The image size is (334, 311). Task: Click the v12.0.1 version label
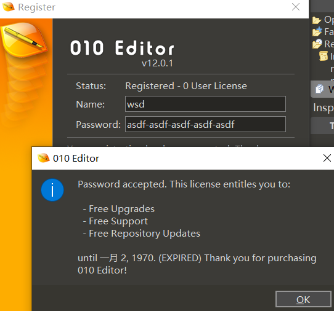(x=157, y=63)
